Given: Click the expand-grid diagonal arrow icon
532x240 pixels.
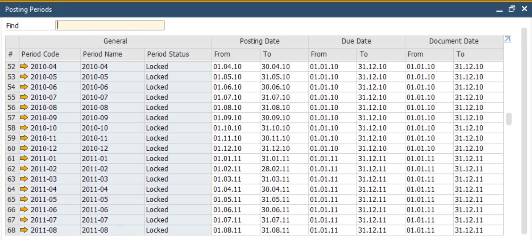Looking at the screenshot, I should (507, 39).
